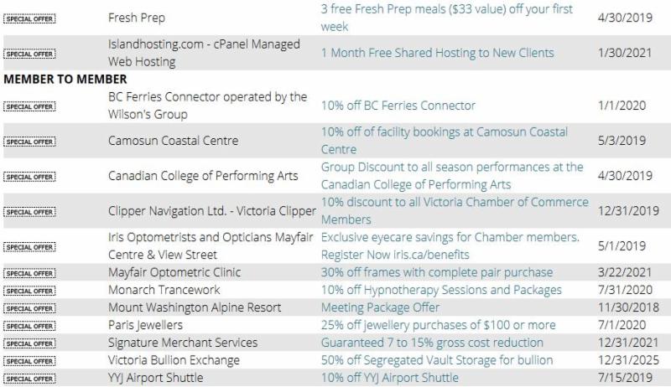The height and width of the screenshot is (387, 671).
Task: Click the Special Offer badge beside Fresh Prep
Action: [29, 18]
